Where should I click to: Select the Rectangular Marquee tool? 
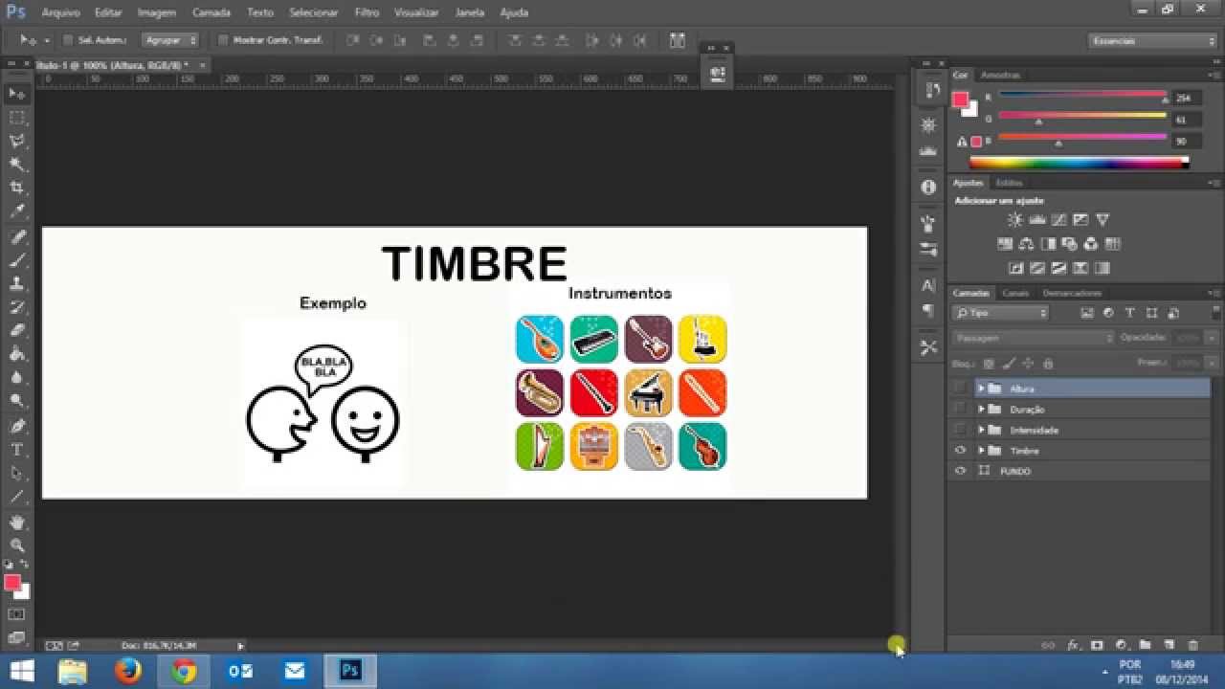[17, 118]
